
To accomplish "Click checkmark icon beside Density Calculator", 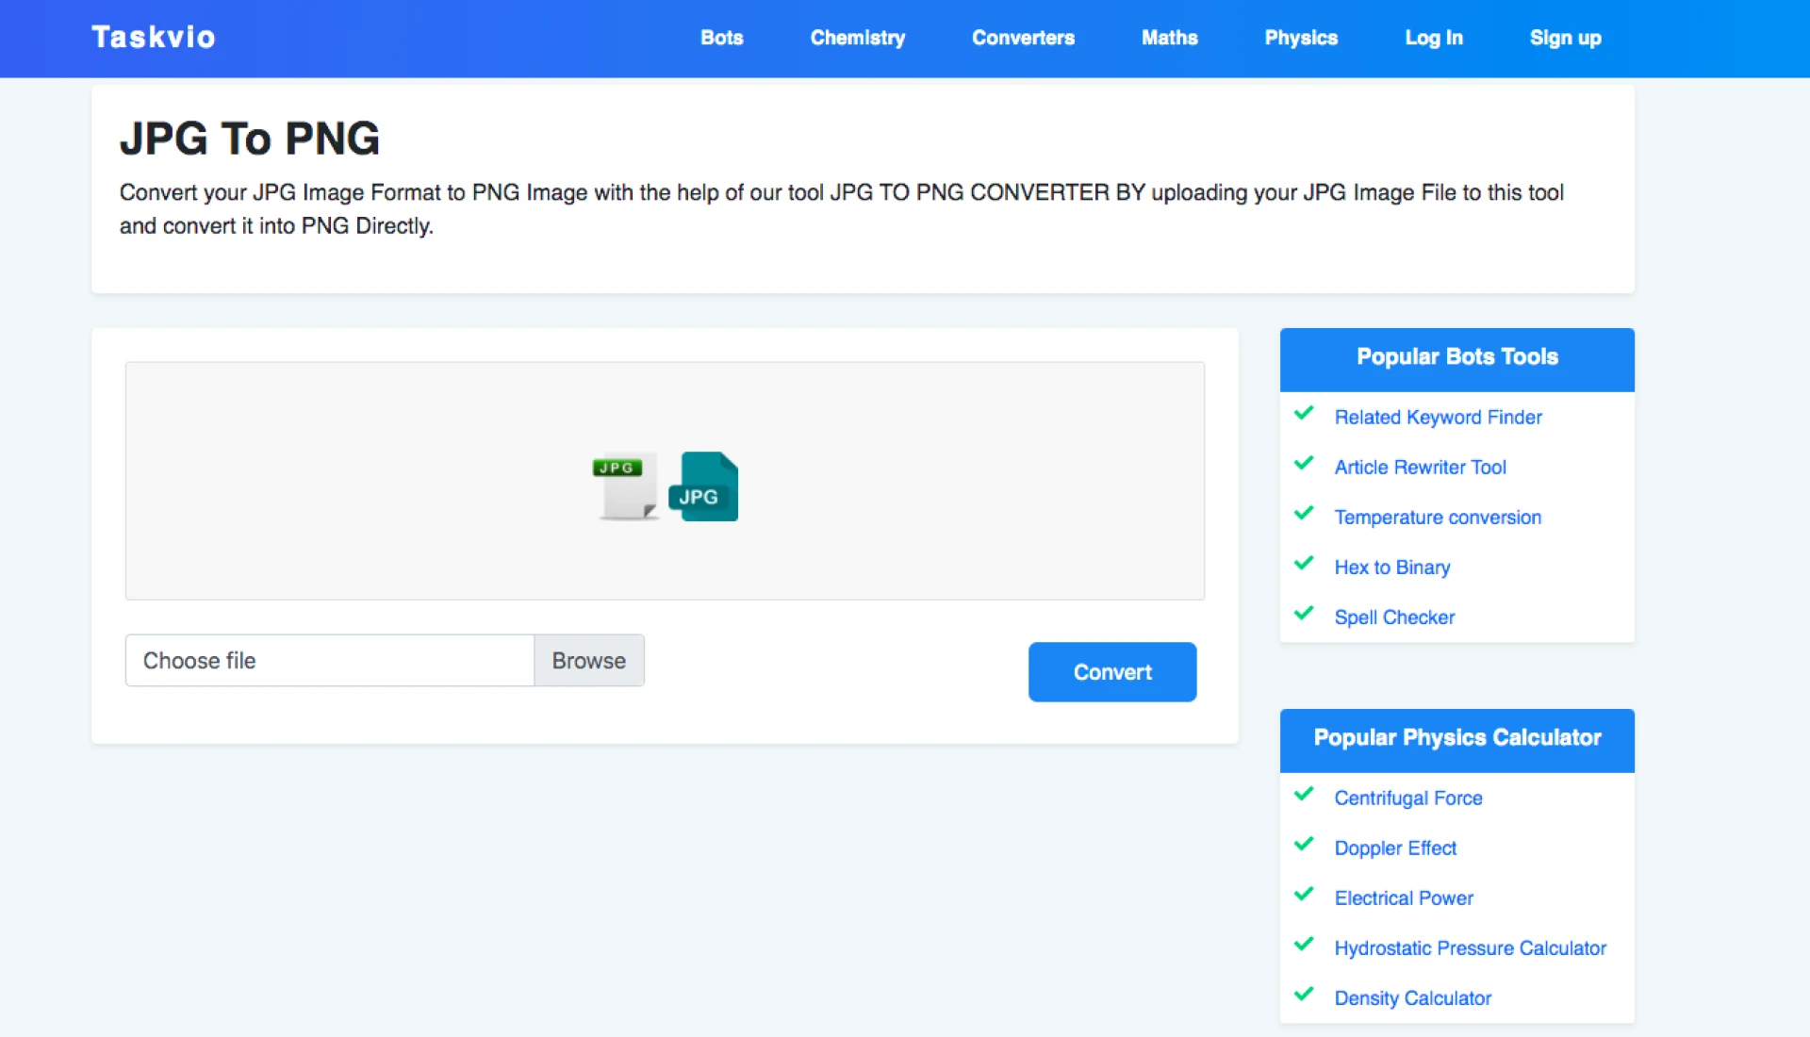I will [1304, 995].
